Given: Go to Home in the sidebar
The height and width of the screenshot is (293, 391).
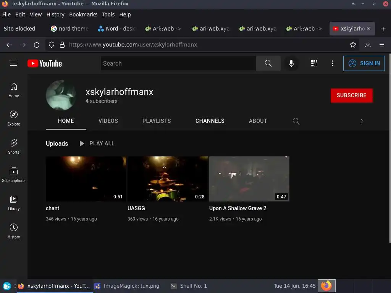Looking at the screenshot, I should coord(14,90).
